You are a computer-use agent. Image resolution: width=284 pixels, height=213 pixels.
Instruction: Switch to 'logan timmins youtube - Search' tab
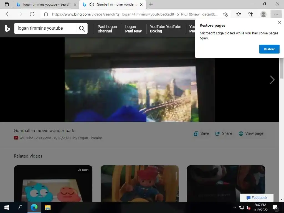[x=46, y=4]
